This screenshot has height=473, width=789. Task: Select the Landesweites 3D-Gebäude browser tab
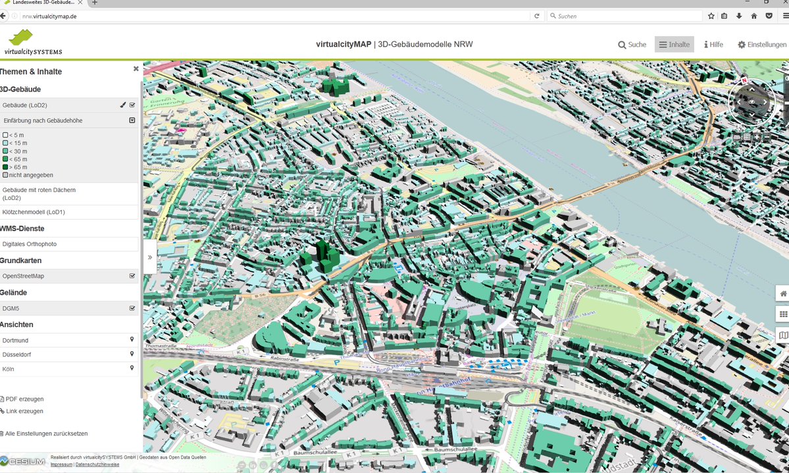click(42, 3)
